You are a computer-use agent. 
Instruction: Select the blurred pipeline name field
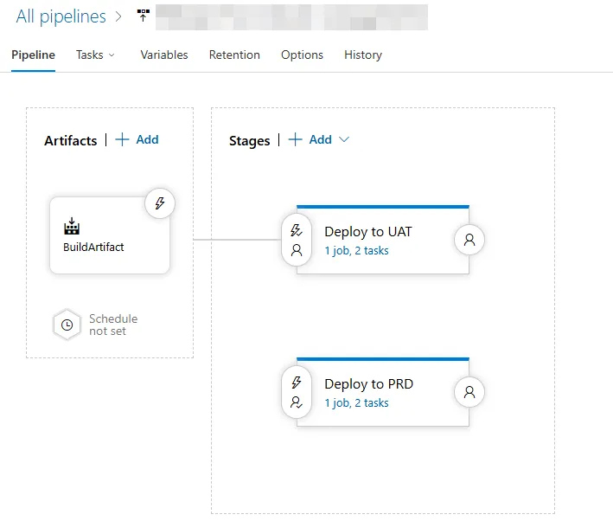click(x=291, y=17)
